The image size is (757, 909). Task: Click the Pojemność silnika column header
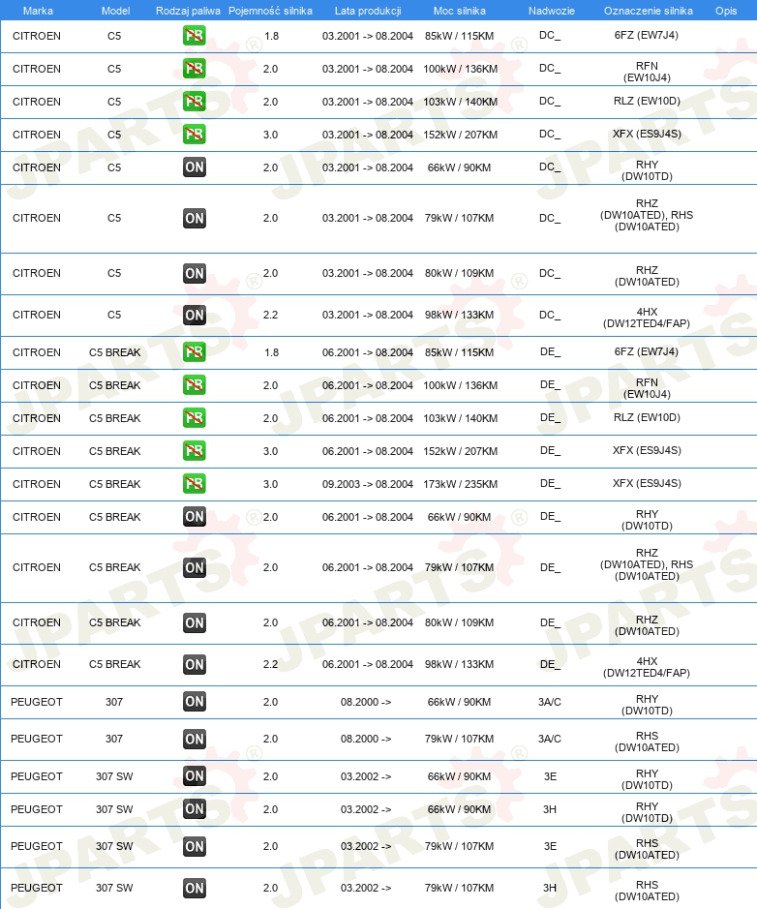pyautogui.click(x=270, y=11)
